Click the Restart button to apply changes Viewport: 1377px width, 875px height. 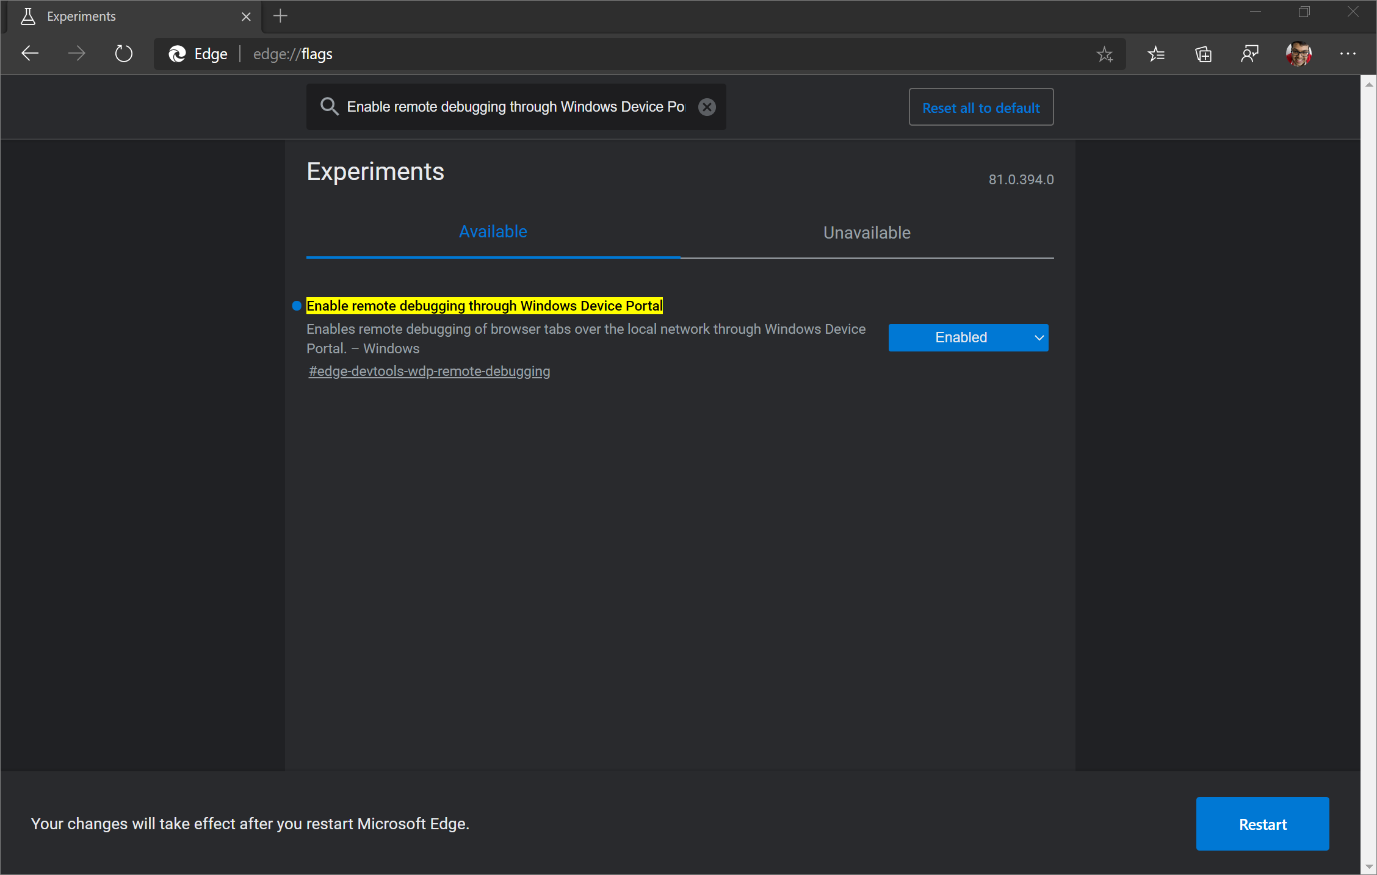pyautogui.click(x=1263, y=824)
